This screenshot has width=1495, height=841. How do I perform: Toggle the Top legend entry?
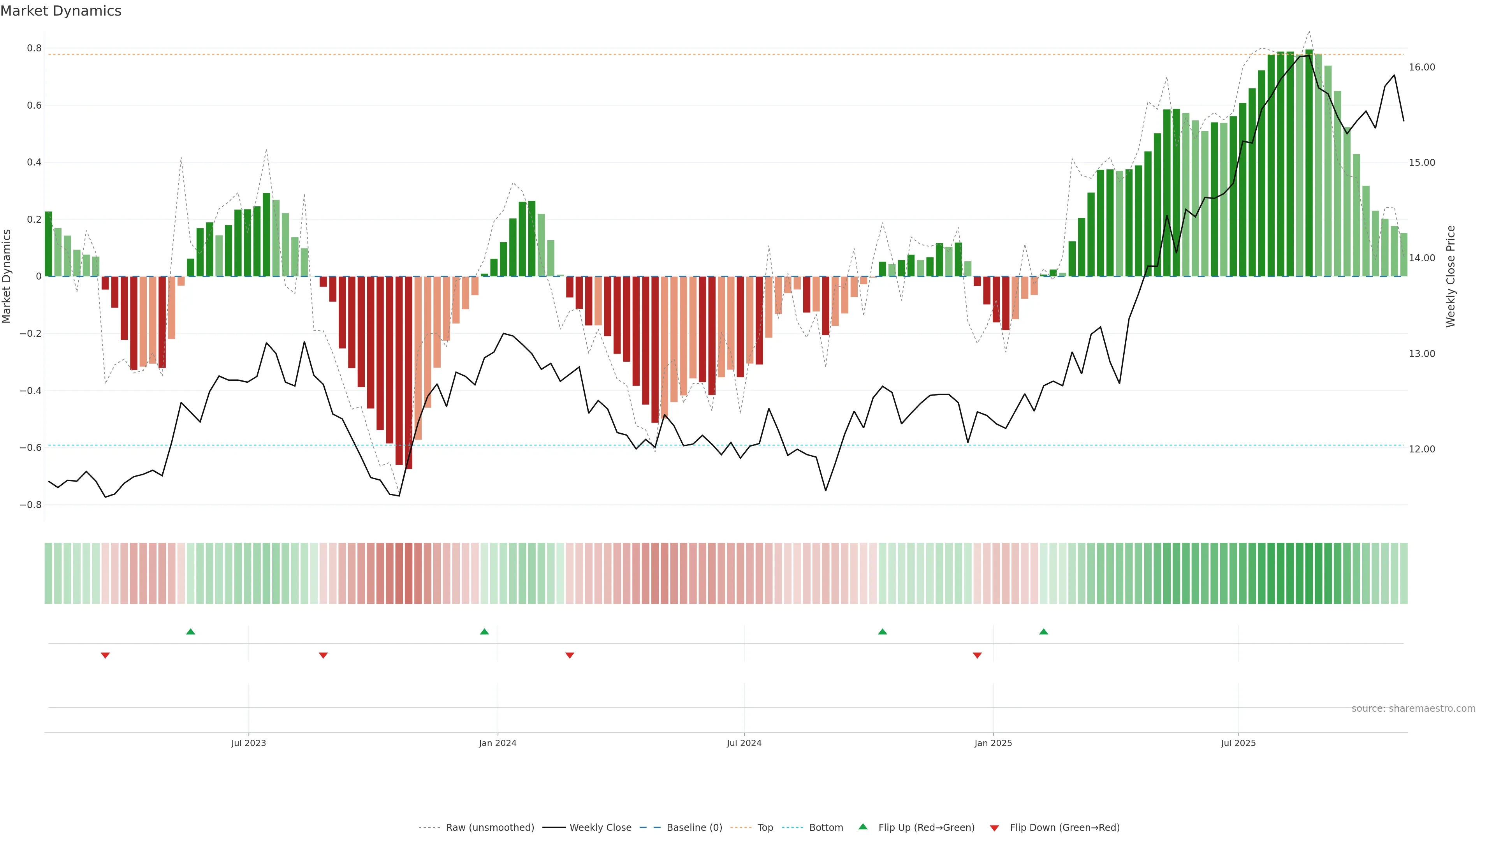click(x=765, y=828)
